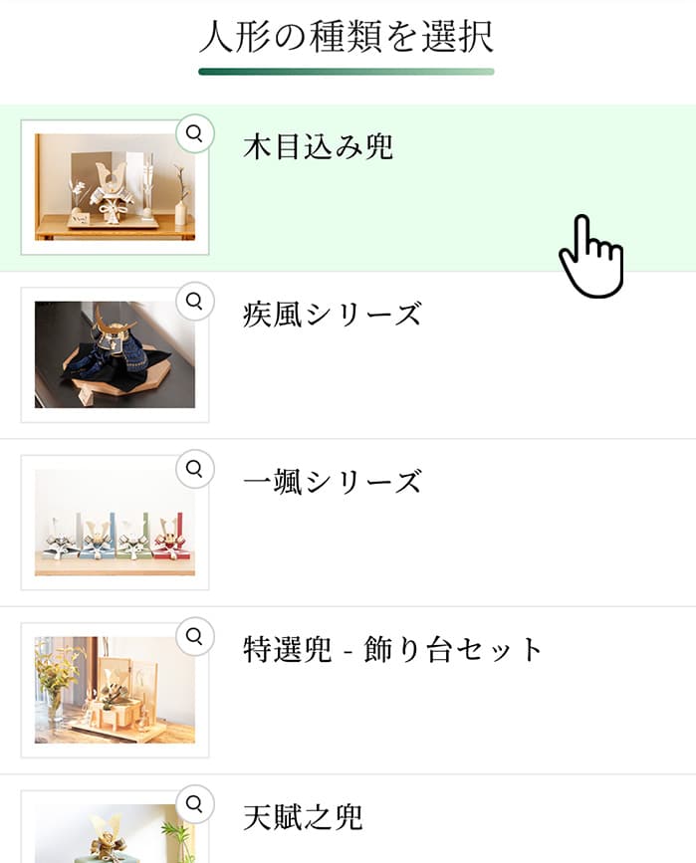Pick the 一颯シリーズ text label
The height and width of the screenshot is (863, 696).
pos(332,482)
